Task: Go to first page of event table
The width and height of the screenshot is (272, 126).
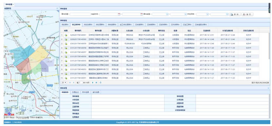Action: point(70,83)
